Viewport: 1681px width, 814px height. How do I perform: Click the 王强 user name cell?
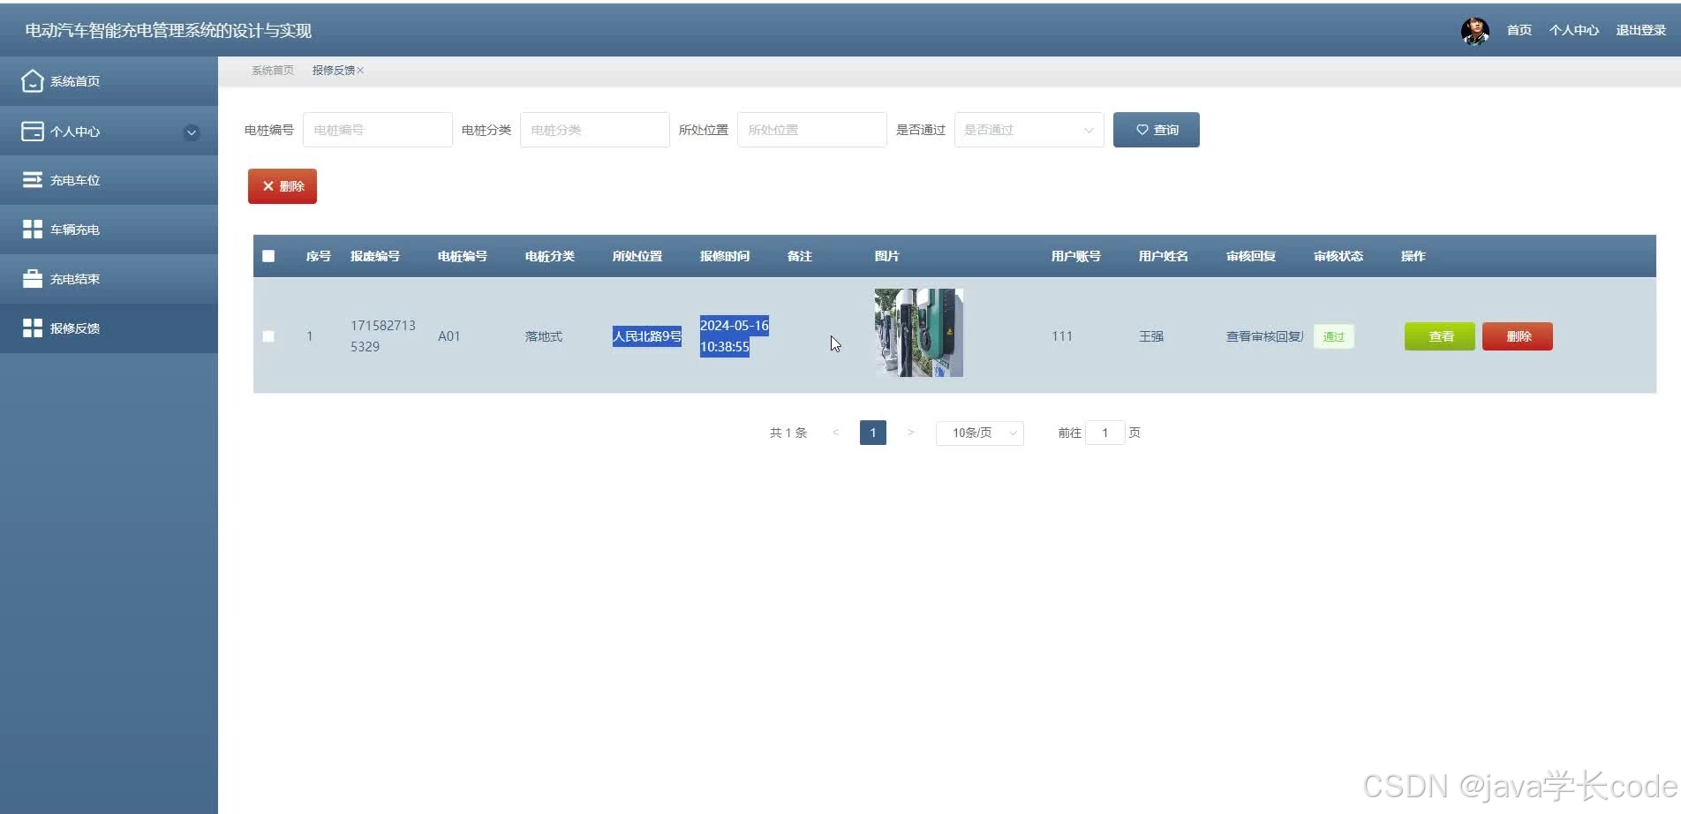coord(1151,336)
